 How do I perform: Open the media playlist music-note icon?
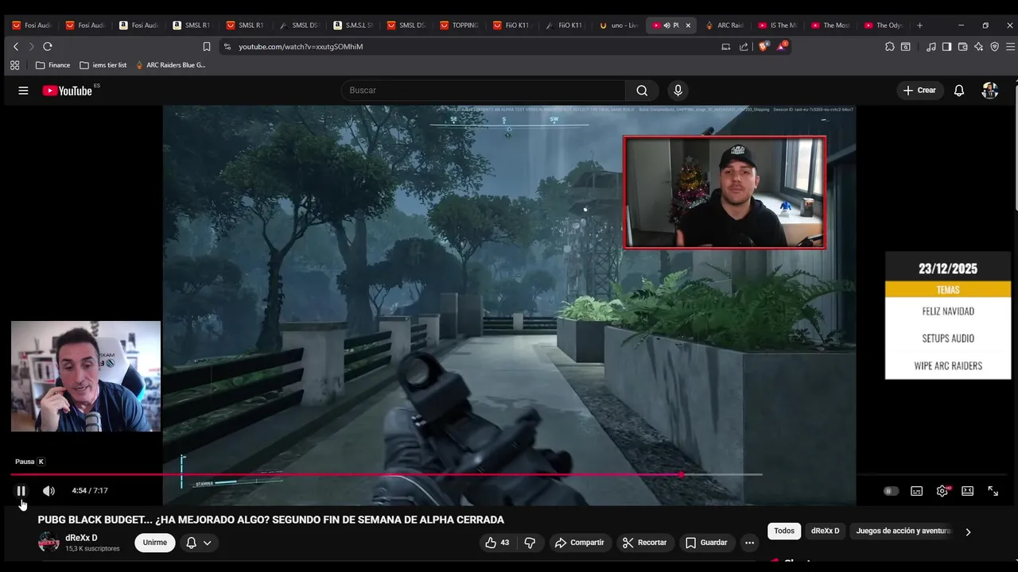[931, 47]
